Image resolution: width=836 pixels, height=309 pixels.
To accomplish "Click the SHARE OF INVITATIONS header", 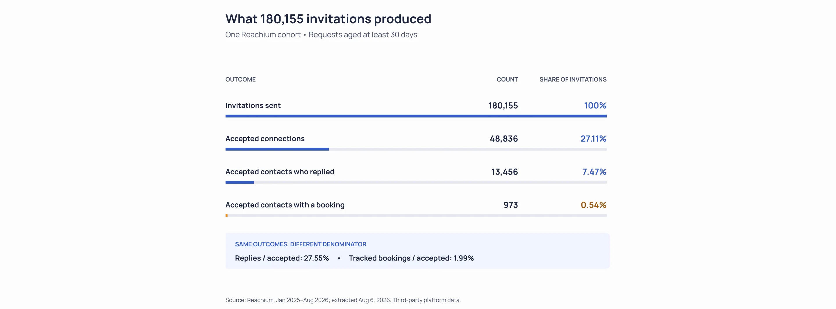I will (x=573, y=79).
